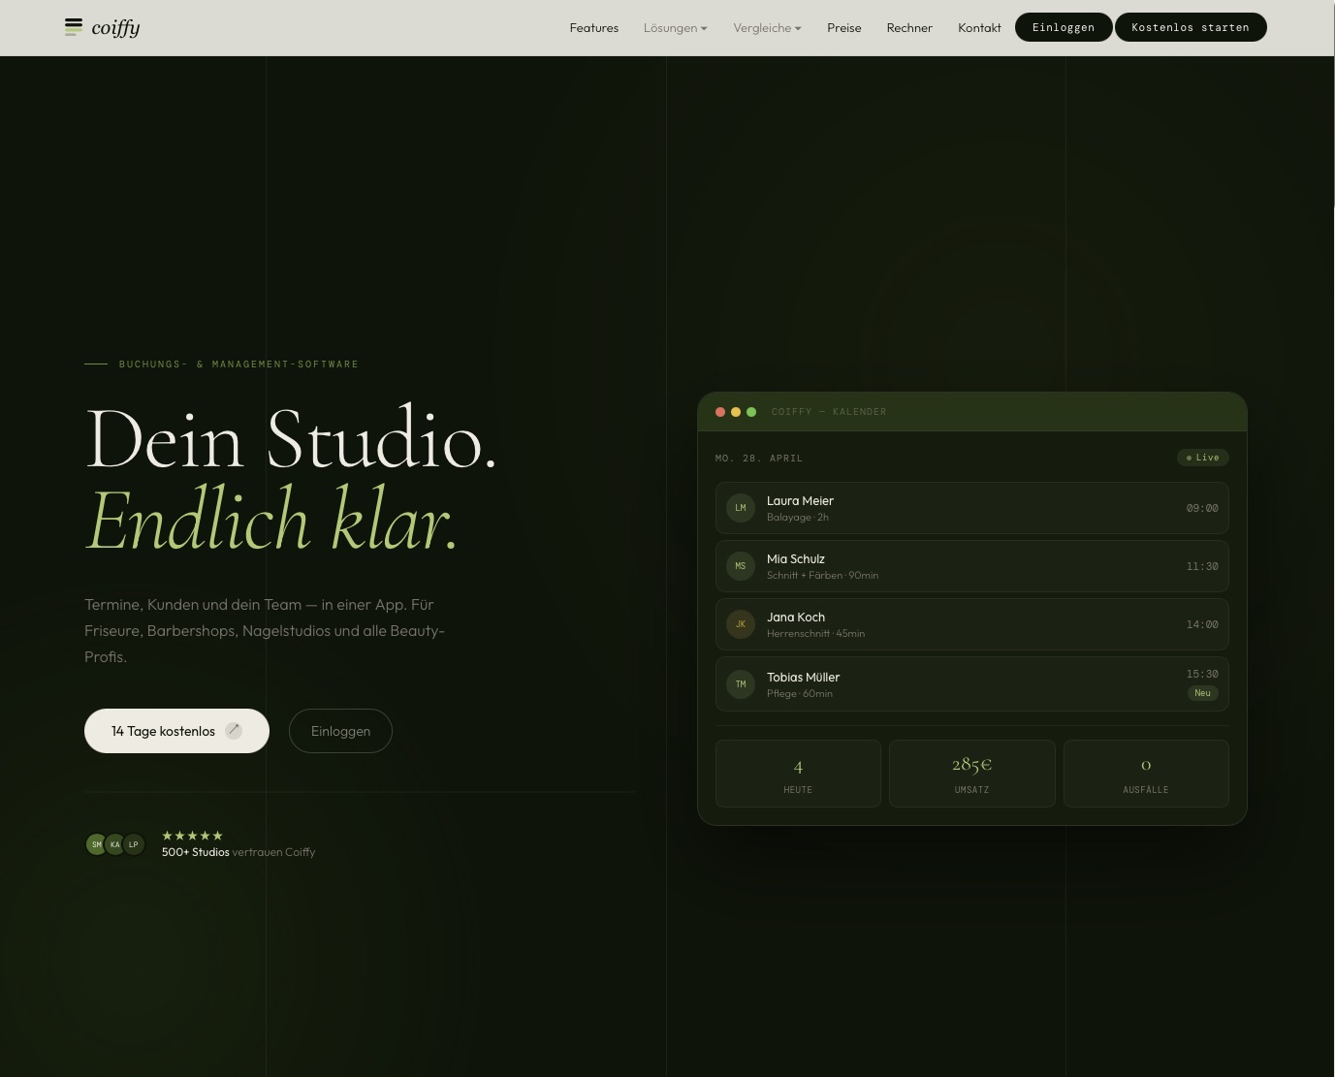Click the MS avatar for Mia Schulz
Viewport: 1335px width, 1077px height.
(741, 566)
